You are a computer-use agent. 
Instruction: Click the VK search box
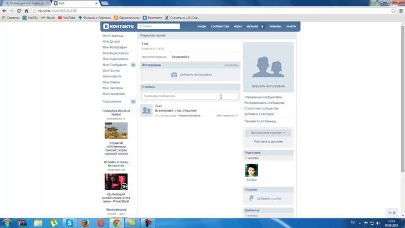click(159, 27)
